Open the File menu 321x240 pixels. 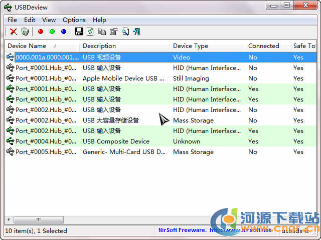12,20
